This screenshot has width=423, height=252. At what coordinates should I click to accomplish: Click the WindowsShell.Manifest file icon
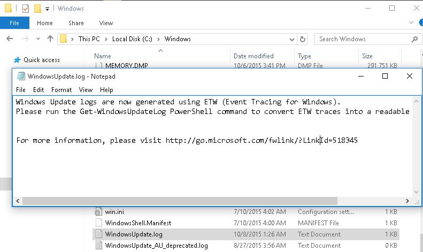tap(99, 223)
